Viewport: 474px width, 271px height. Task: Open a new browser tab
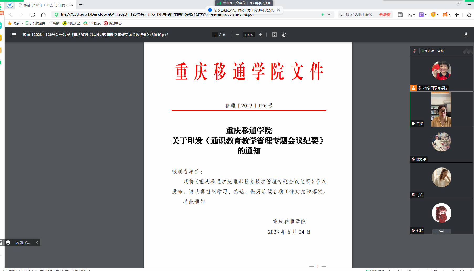(x=81, y=5)
